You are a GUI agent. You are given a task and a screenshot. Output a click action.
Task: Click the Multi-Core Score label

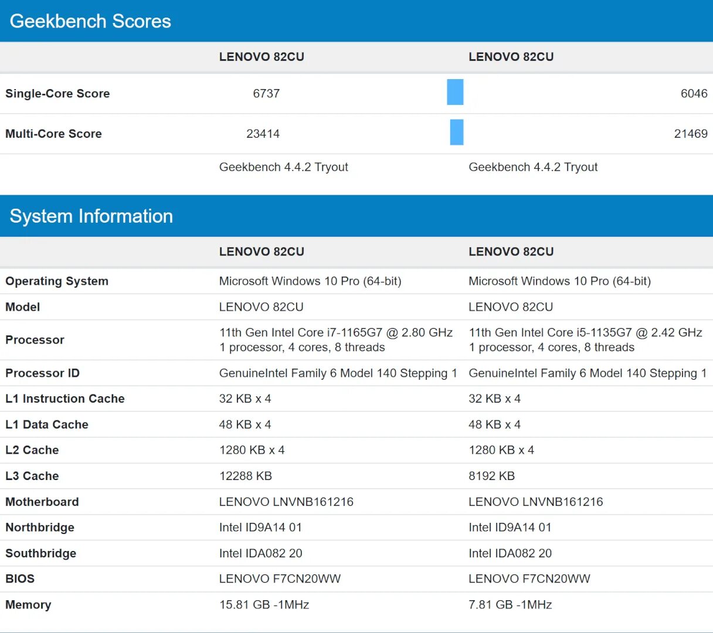click(53, 134)
